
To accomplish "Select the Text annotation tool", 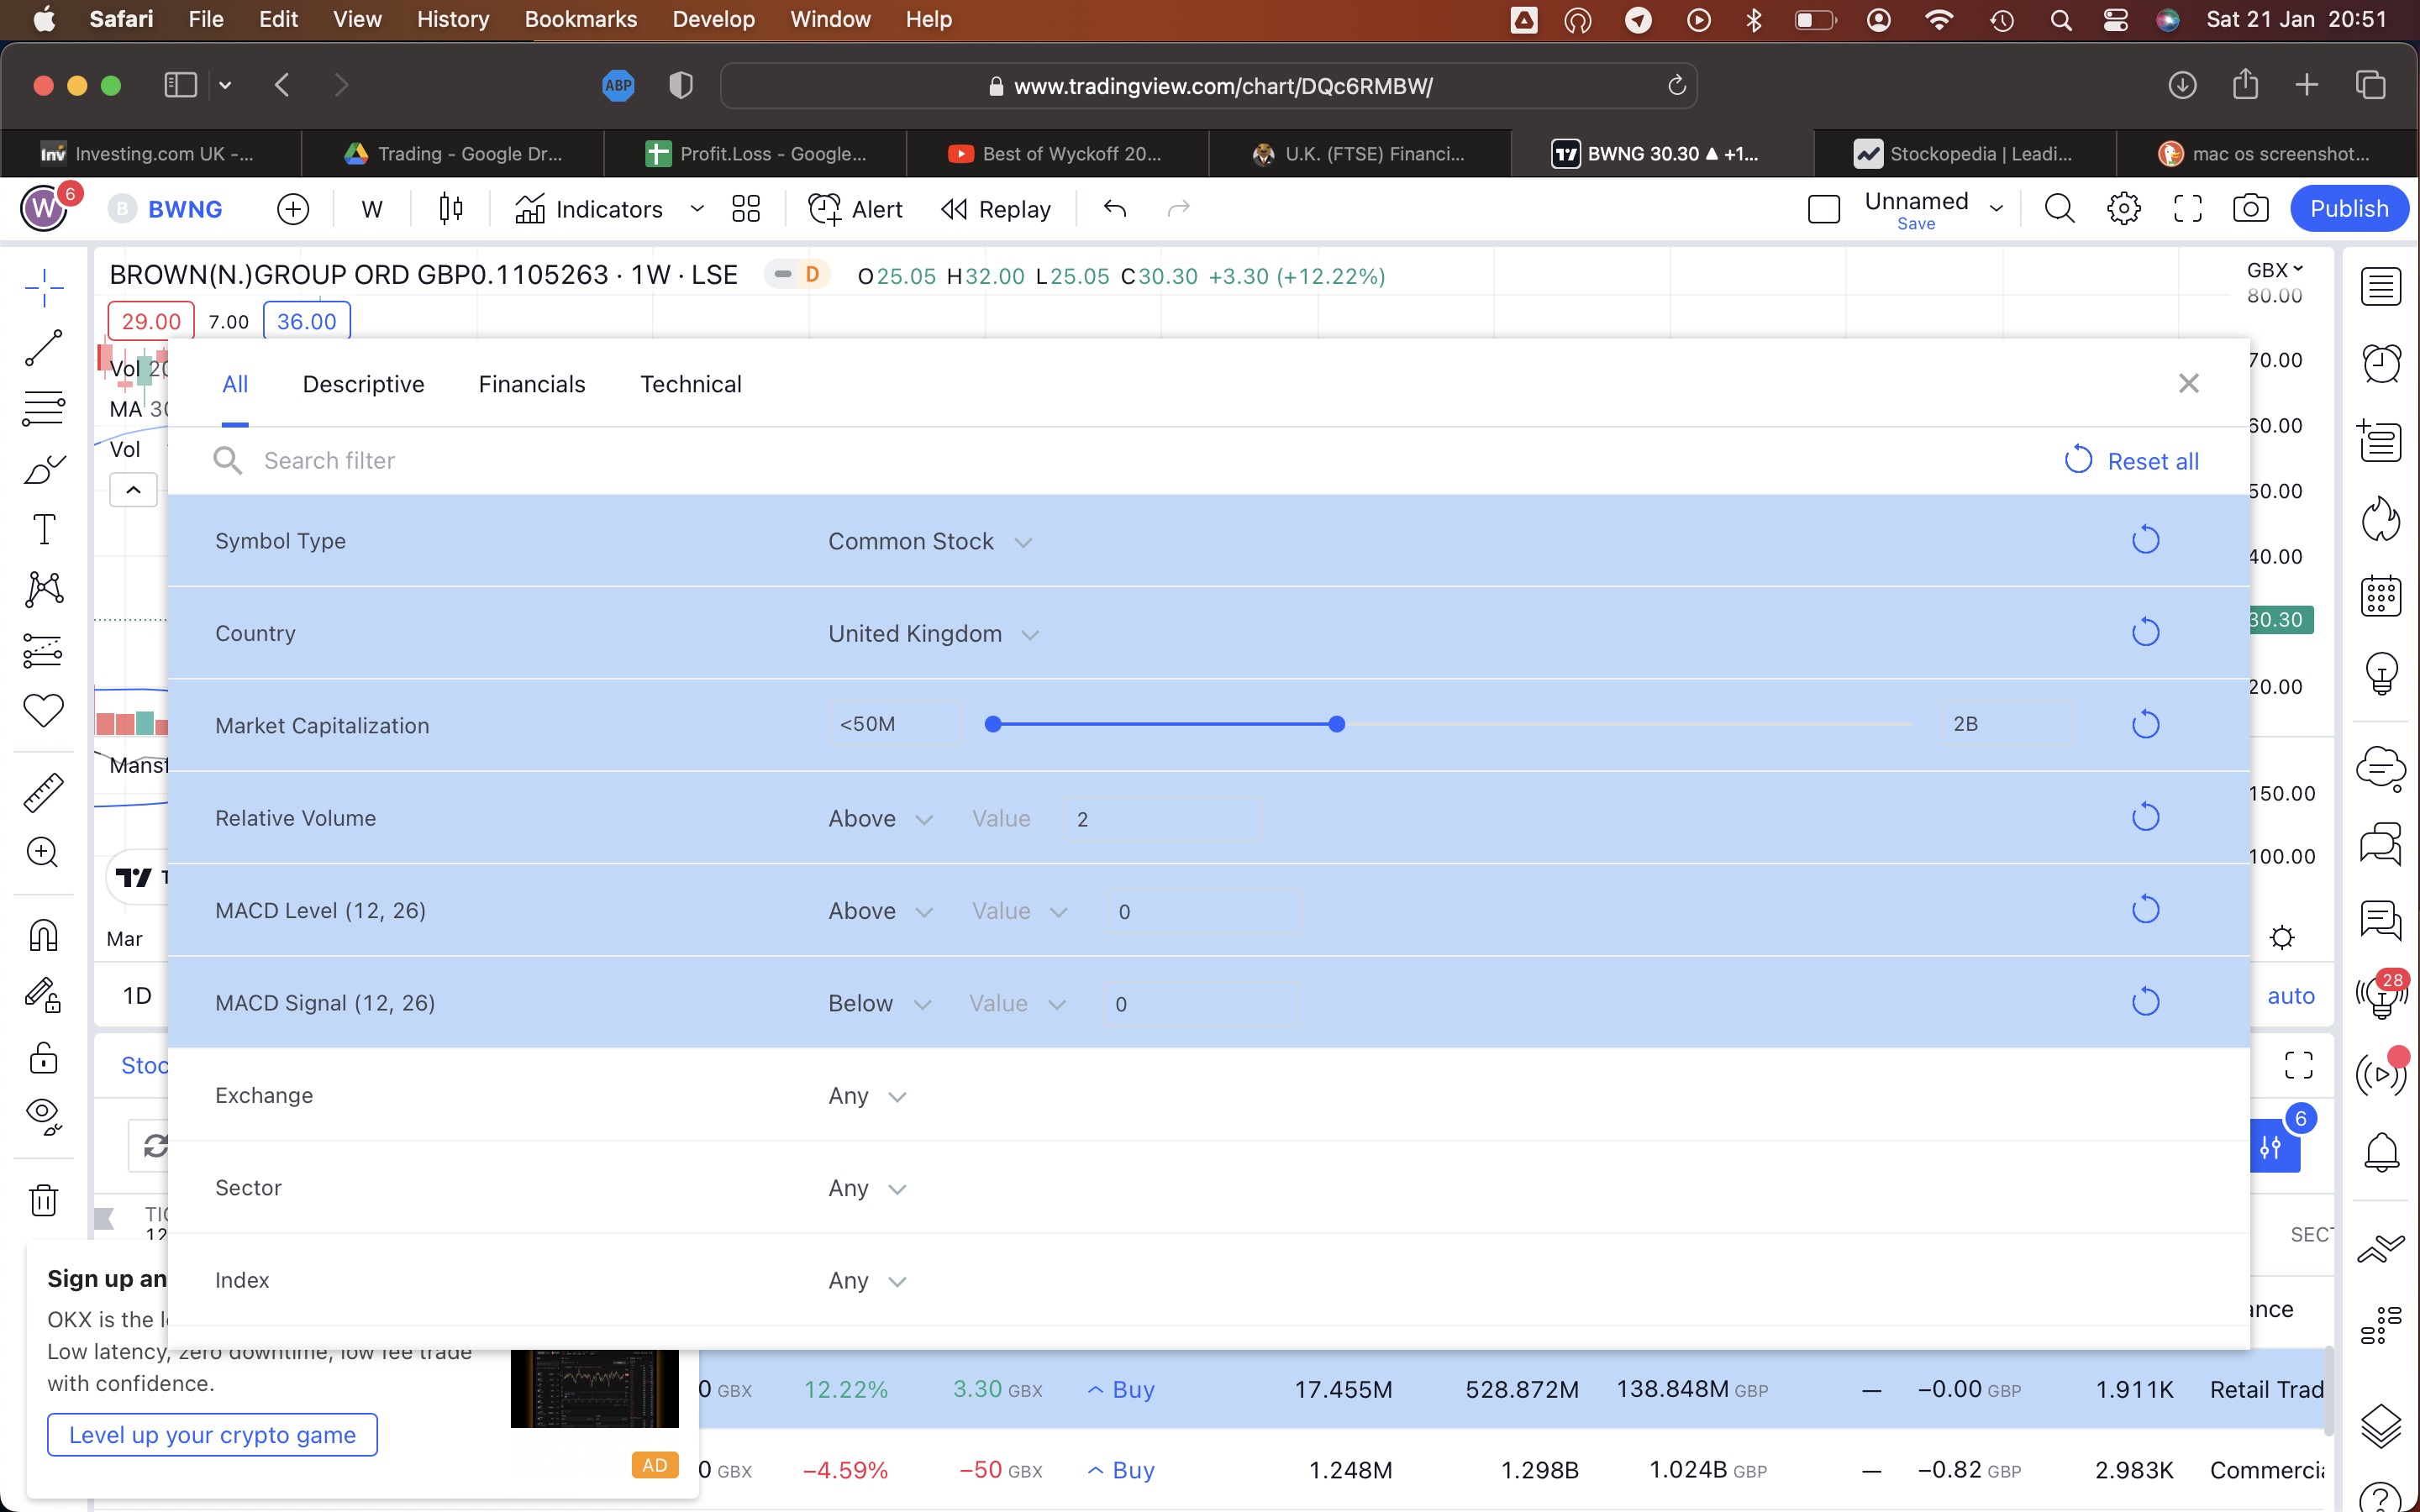I will (44, 529).
